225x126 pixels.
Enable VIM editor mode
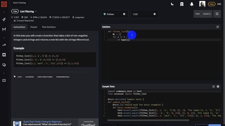198,14
